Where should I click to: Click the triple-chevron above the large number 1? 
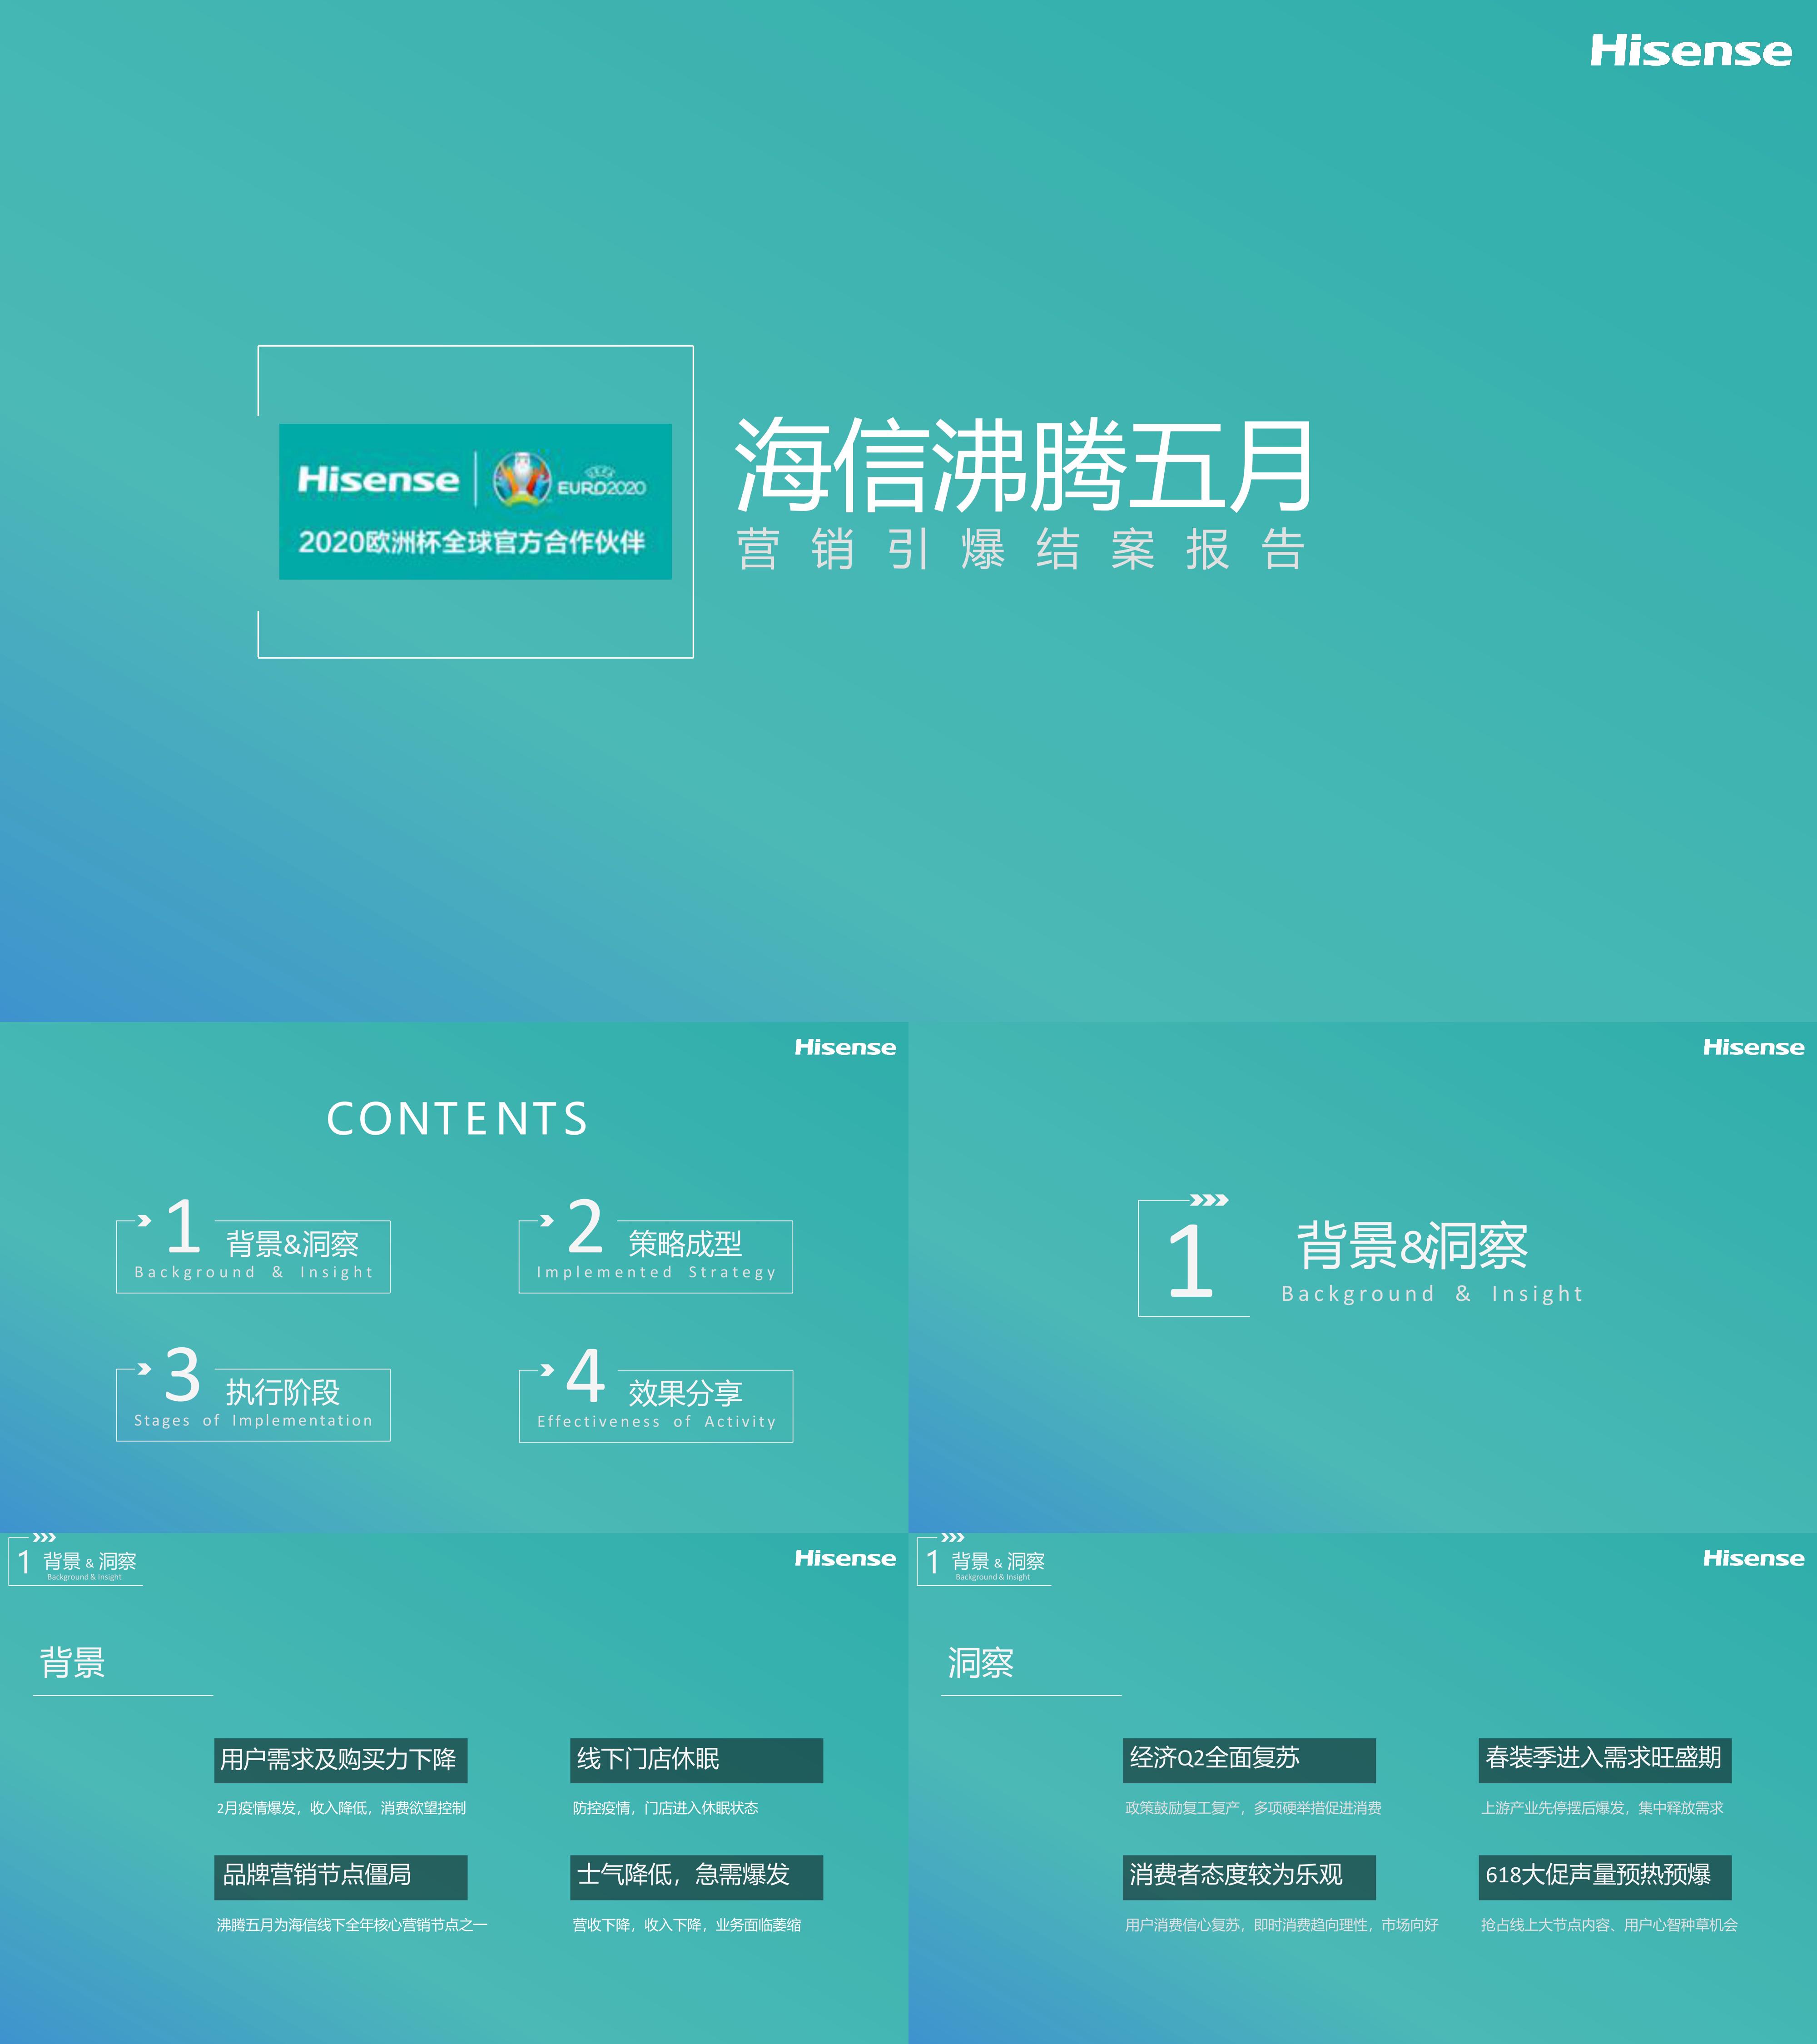tap(1209, 1200)
